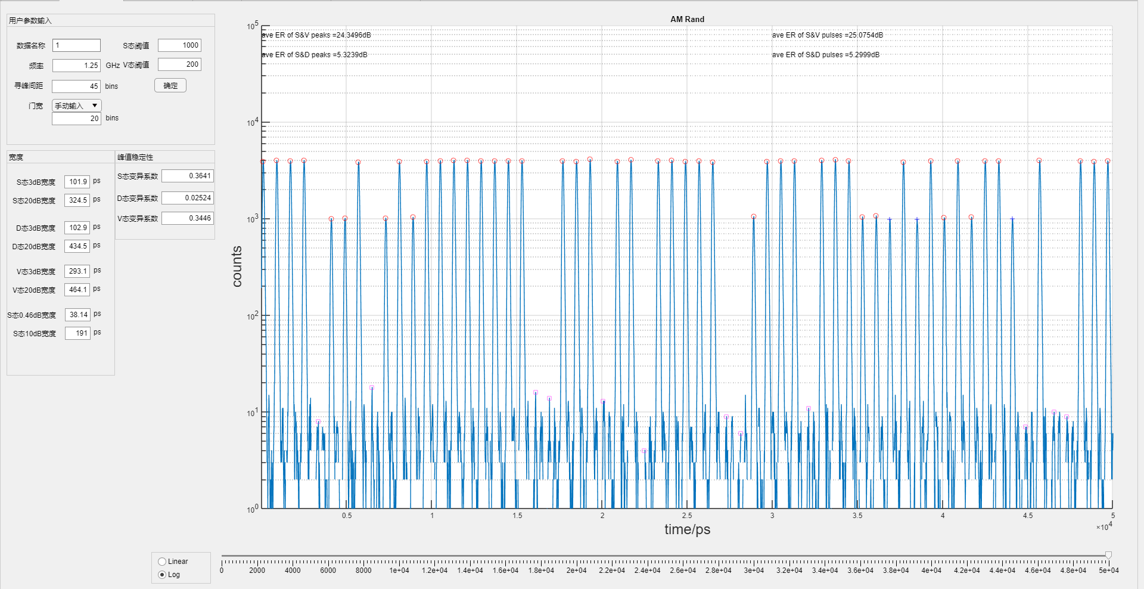Click the S态10dB宽度 value field
Screen dimensions: 1144x589
click(77, 333)
